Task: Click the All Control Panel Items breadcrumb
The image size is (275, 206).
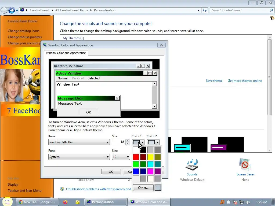Action: [x=71, y=10]
